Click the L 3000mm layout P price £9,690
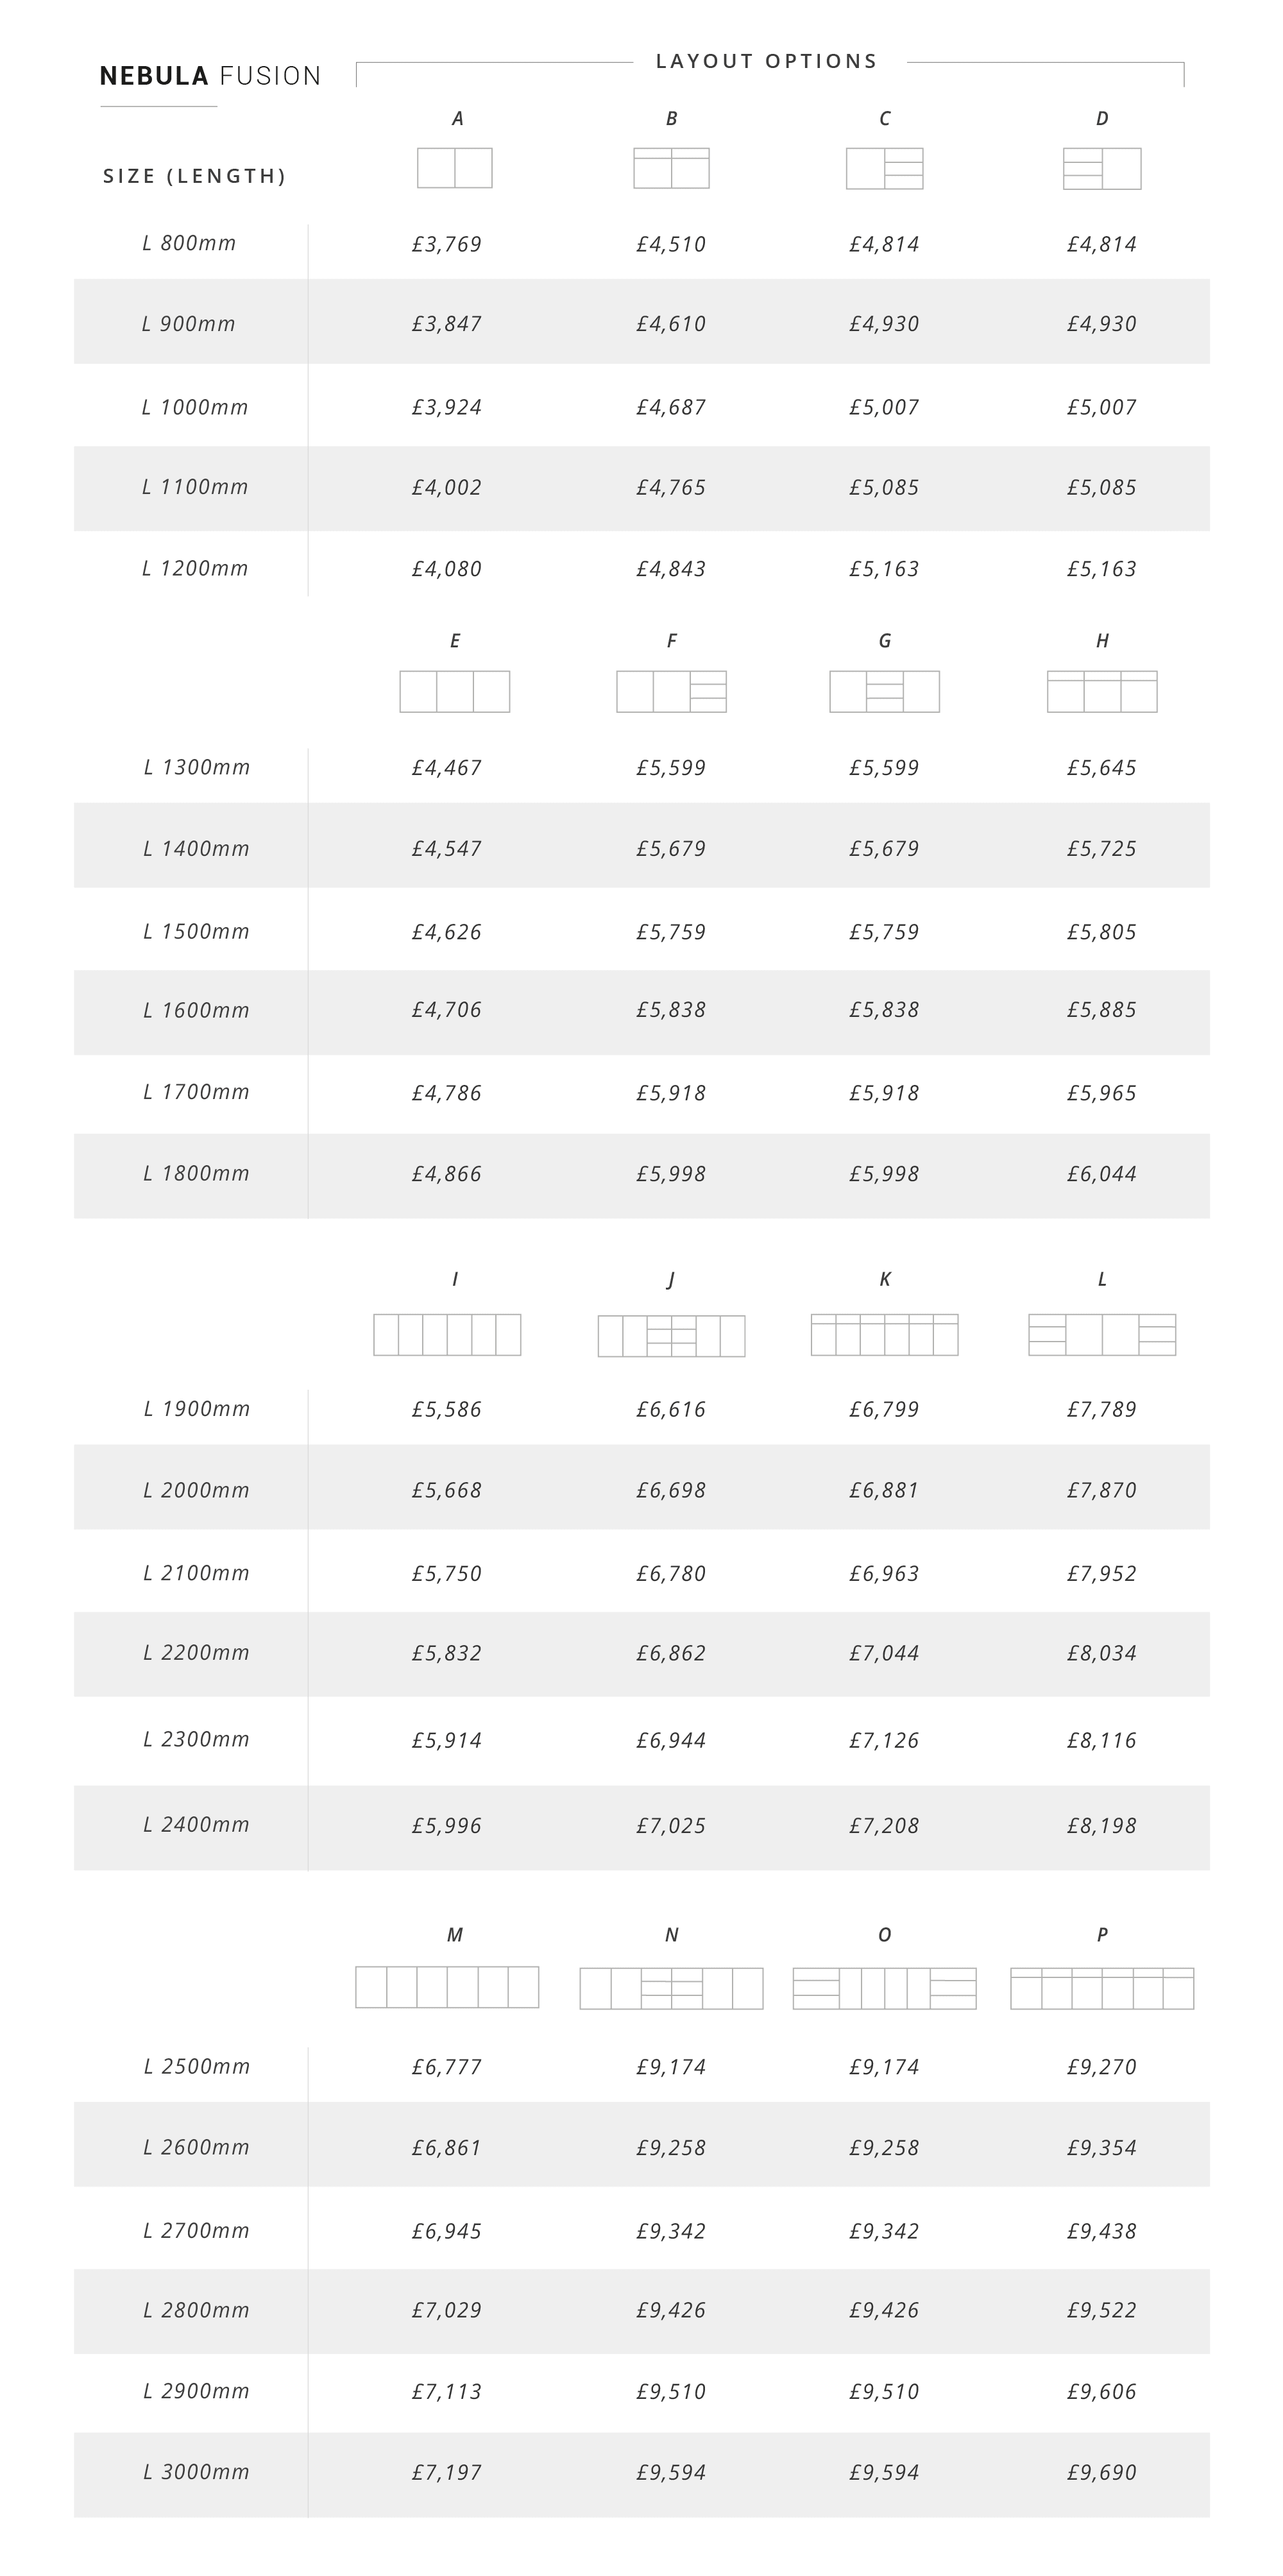 (x=1102, y=2472)
